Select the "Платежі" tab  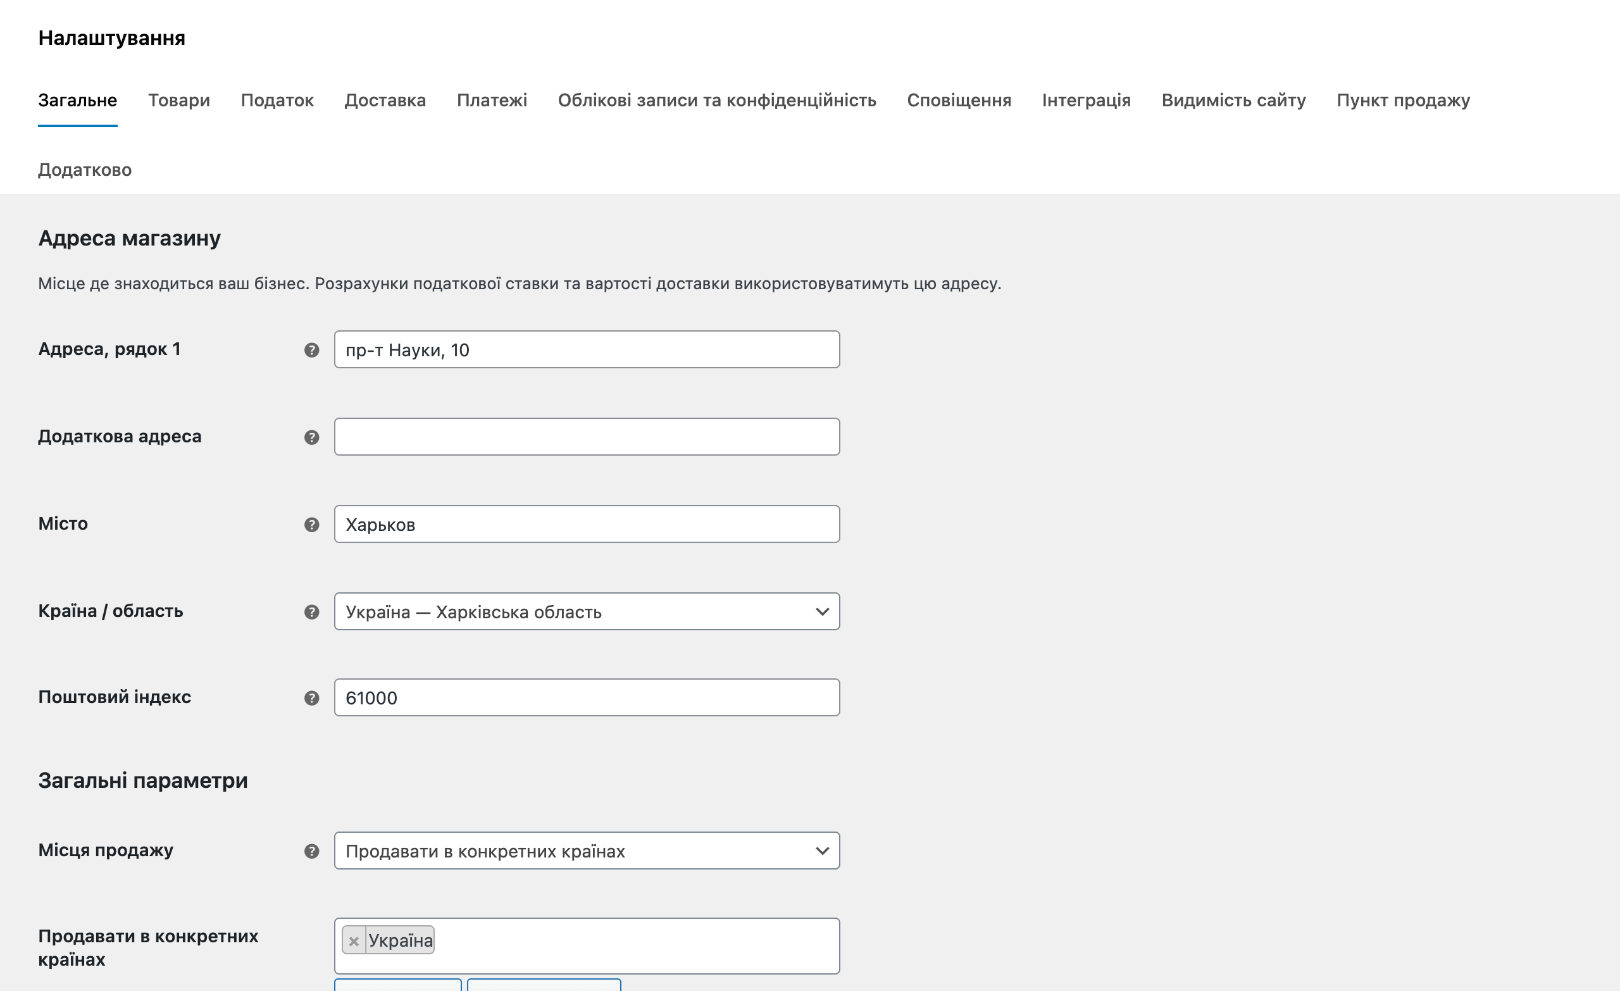[492, 100]
